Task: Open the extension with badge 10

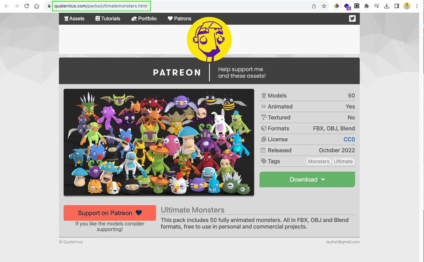Action: click(347, 6)
